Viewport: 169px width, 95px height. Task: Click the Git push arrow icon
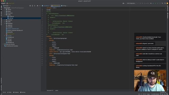[x=158, y=3]
